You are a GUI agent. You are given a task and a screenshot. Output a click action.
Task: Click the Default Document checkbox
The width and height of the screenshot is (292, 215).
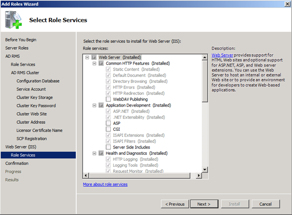point(108,75)
